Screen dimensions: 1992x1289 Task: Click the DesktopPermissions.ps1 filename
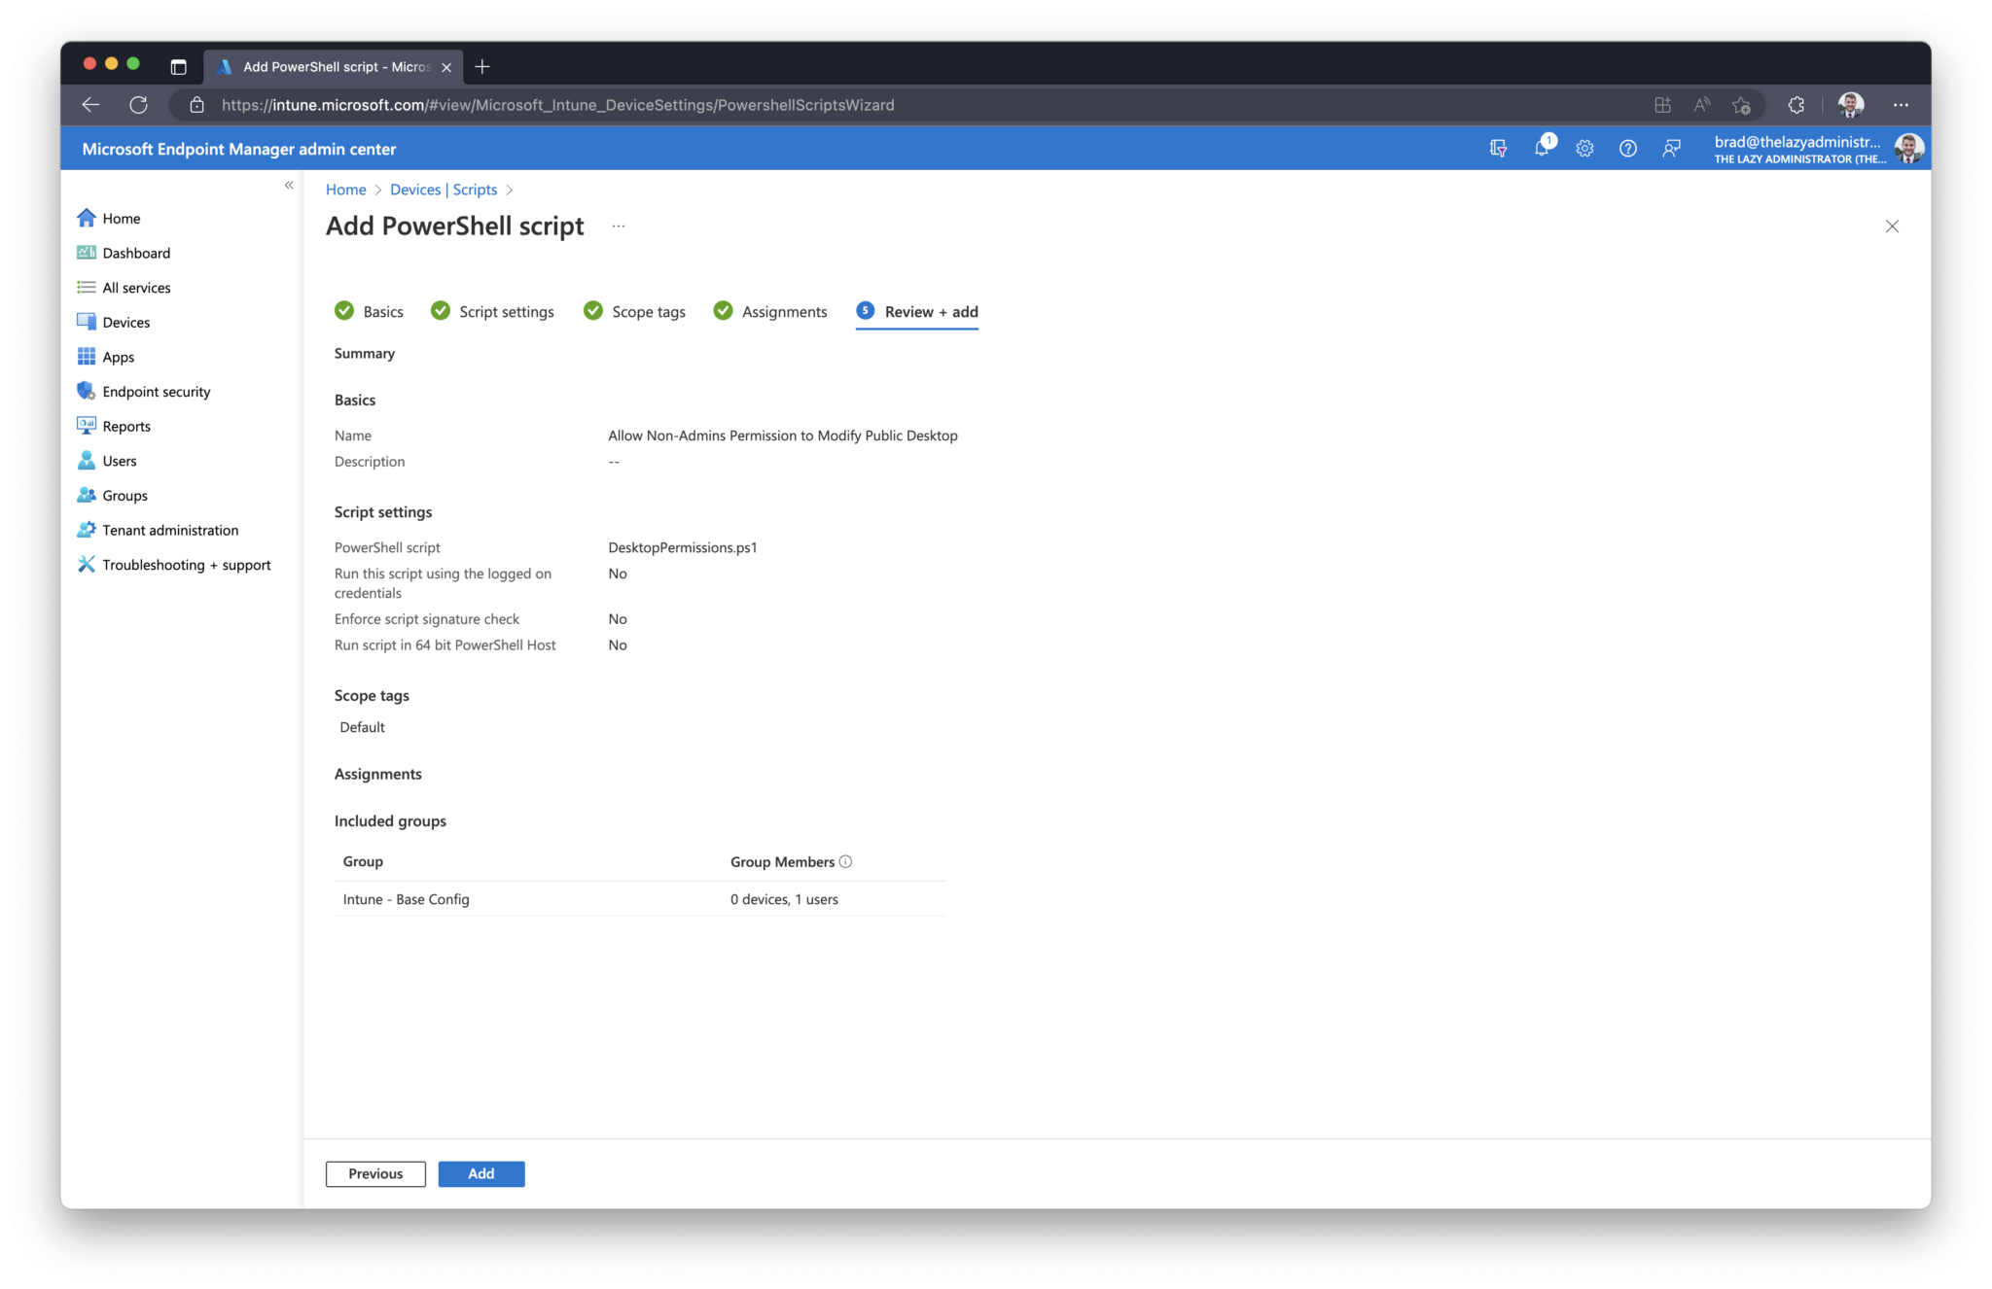click(x=683, y=547)
